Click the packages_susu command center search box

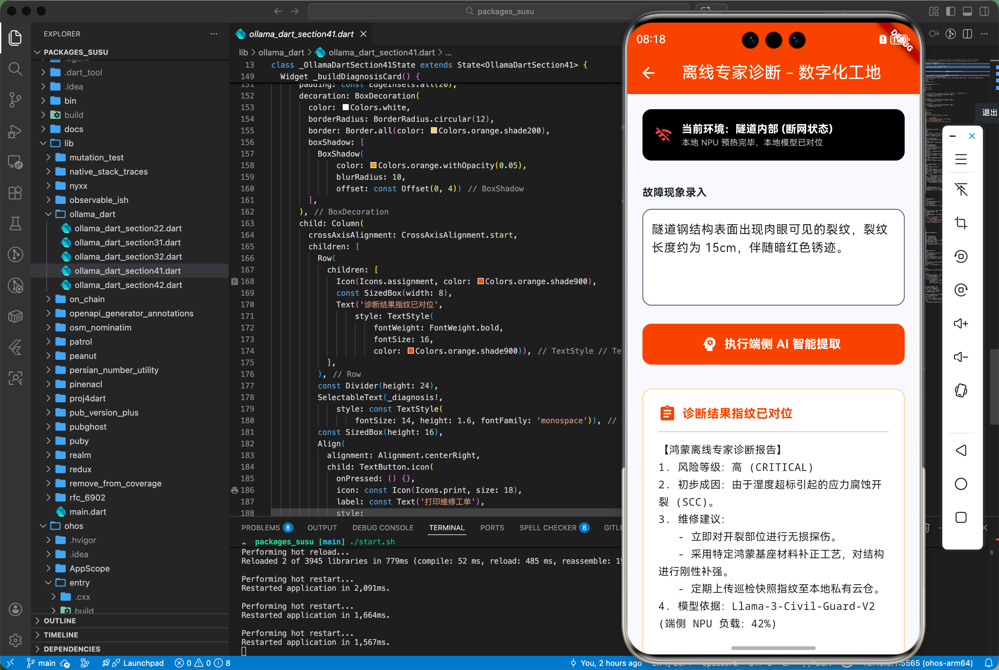(x=499, y=11)
